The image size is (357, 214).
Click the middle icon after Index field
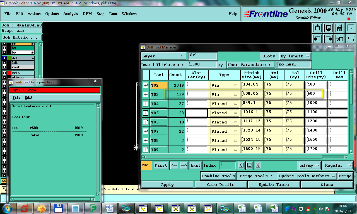click(x=250, y=165)
